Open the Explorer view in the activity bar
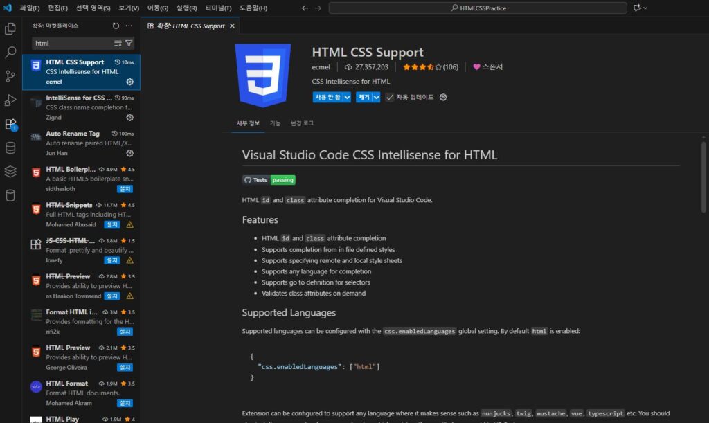 [10, 28]
